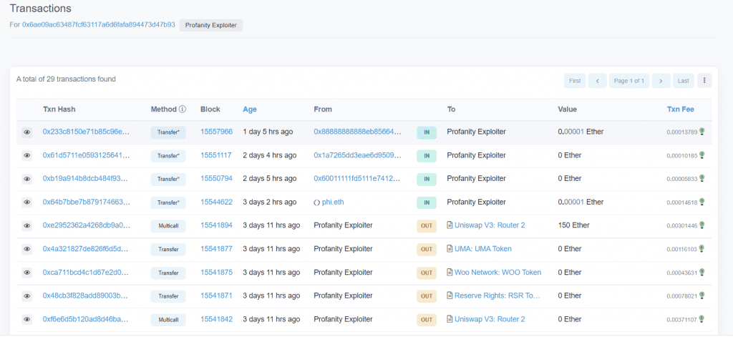Click gas fee icon beside 0.00005833
The width and height of the screenshot is (733, 337).
pos(702,179)
